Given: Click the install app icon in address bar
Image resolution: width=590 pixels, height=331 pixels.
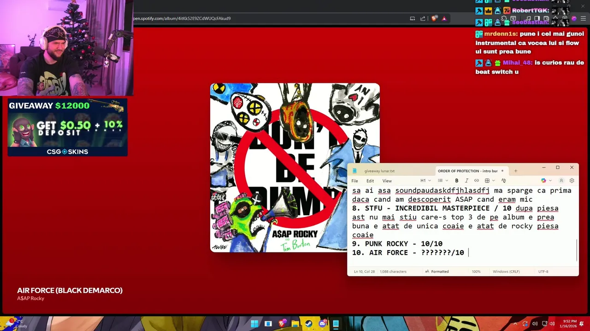Looking at the screenshot, I should coord(413,18).
